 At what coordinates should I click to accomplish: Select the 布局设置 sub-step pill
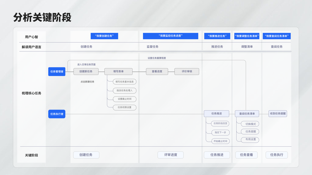(250, 140)
